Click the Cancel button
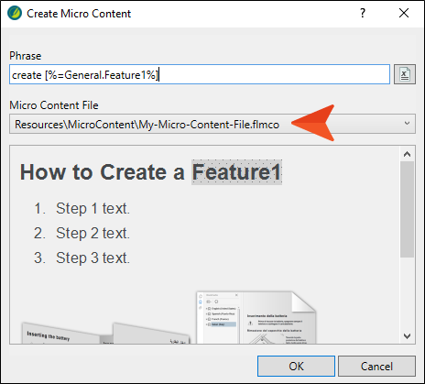The width and height of the screenshot is (425, 384). pyautogui.click(x=376, y=366)
